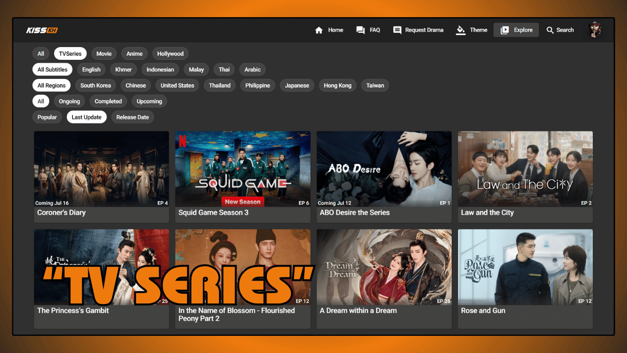Screen dimensions: 627x353
Task: Click the Search magnifier icon
Action: click(x=550, y=30)
